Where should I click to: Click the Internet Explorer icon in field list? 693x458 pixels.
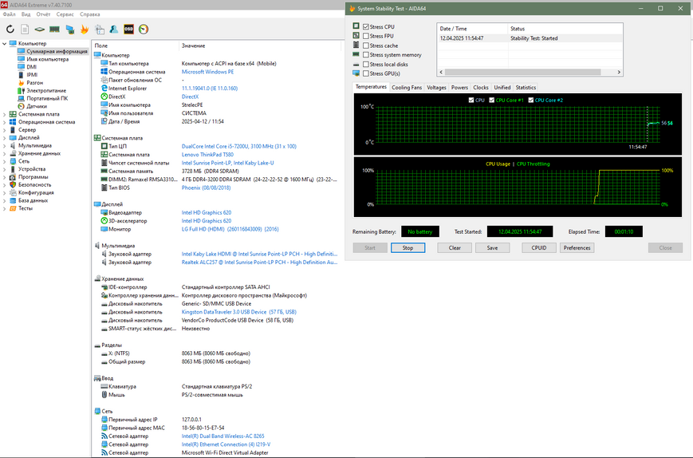click(x=104, y=89)
